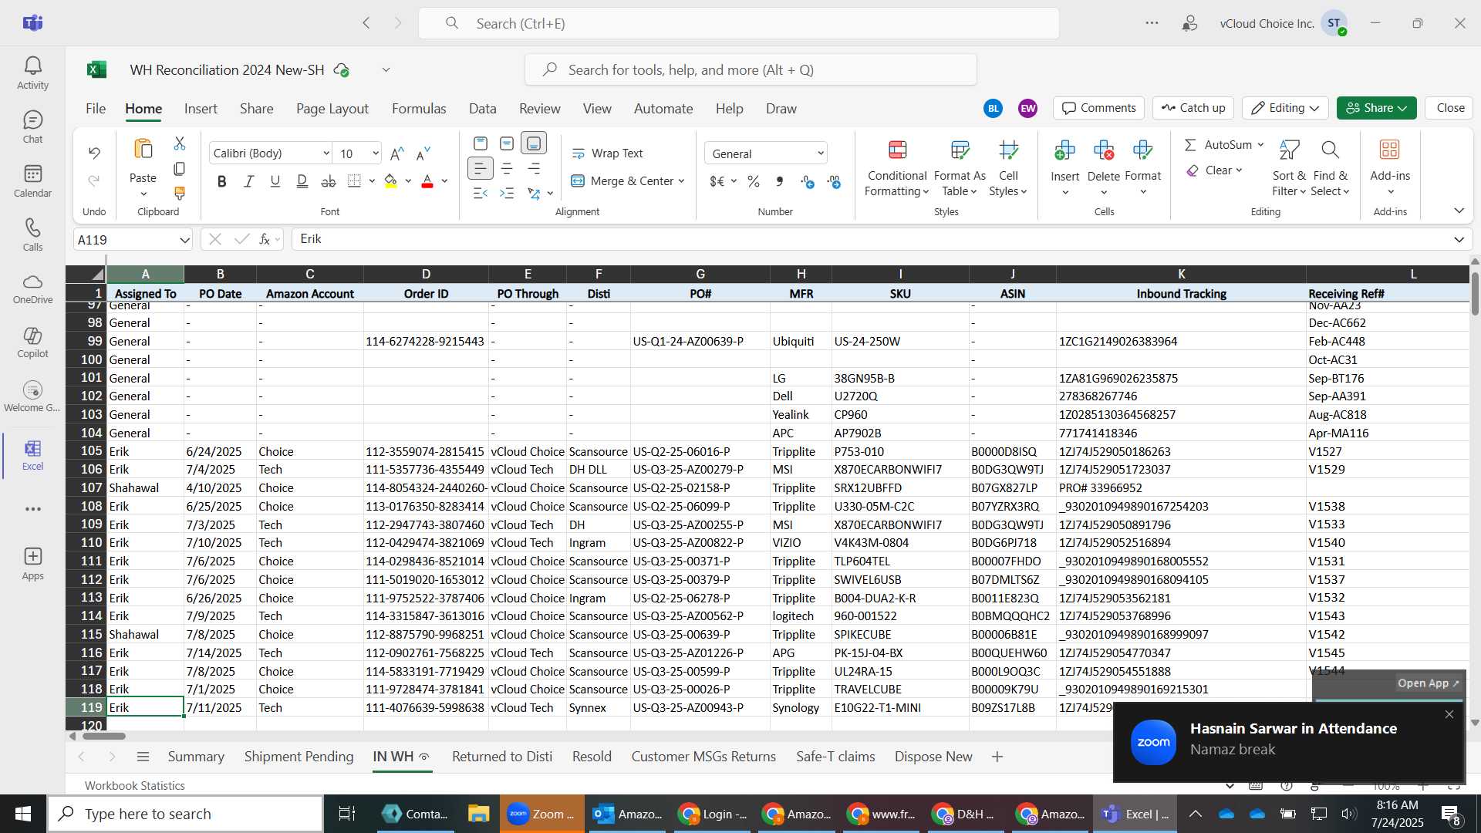Open the font size 10 dropdown
Image resolution: width=1481 pixels, height=833 pixels.
pyautogui.click(x=376, y=153)
